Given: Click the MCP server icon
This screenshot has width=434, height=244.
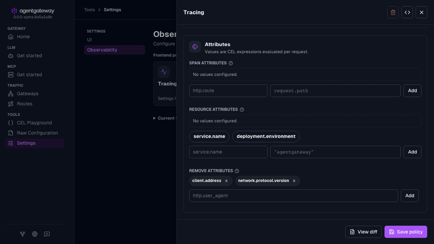Looking at the screenshot, I should 11,75.
